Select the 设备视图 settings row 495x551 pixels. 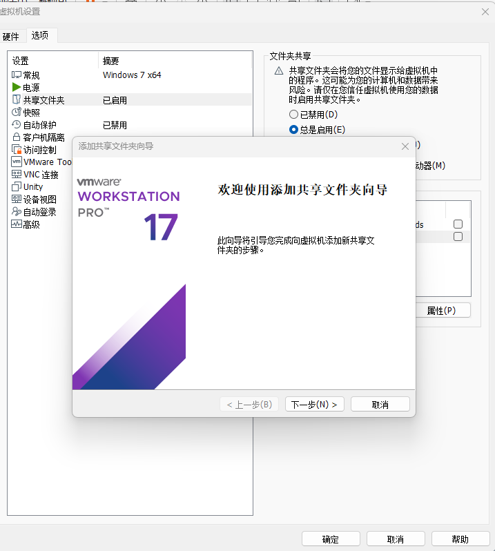click(x=41, y=200)
